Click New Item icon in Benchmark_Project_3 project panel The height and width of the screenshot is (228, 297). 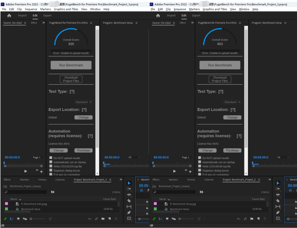[x=109, y=219]
